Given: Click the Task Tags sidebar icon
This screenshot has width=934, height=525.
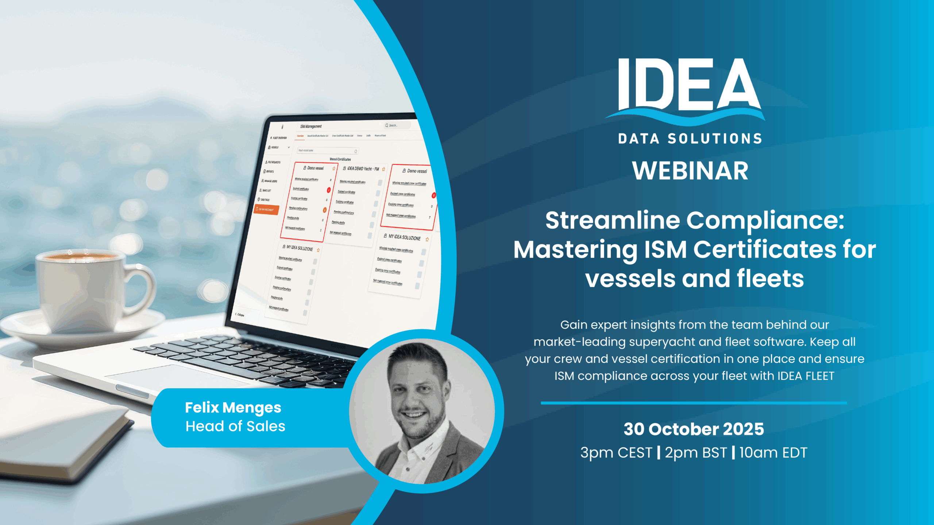Looking at the screenshot, I should [259, 199].
